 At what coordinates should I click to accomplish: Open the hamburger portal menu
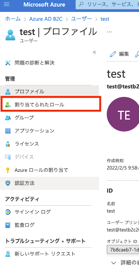pos(7,4)
